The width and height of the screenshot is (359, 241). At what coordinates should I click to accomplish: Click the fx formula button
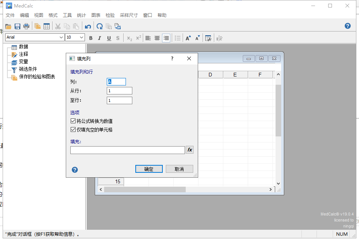tap(190, 150)
